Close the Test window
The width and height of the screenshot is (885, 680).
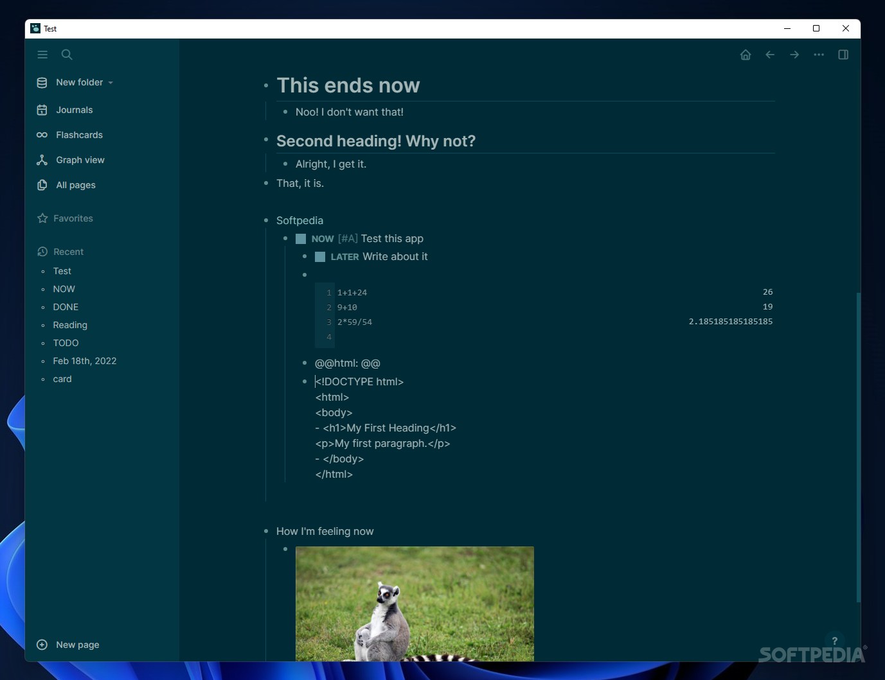tap(846, 28)
